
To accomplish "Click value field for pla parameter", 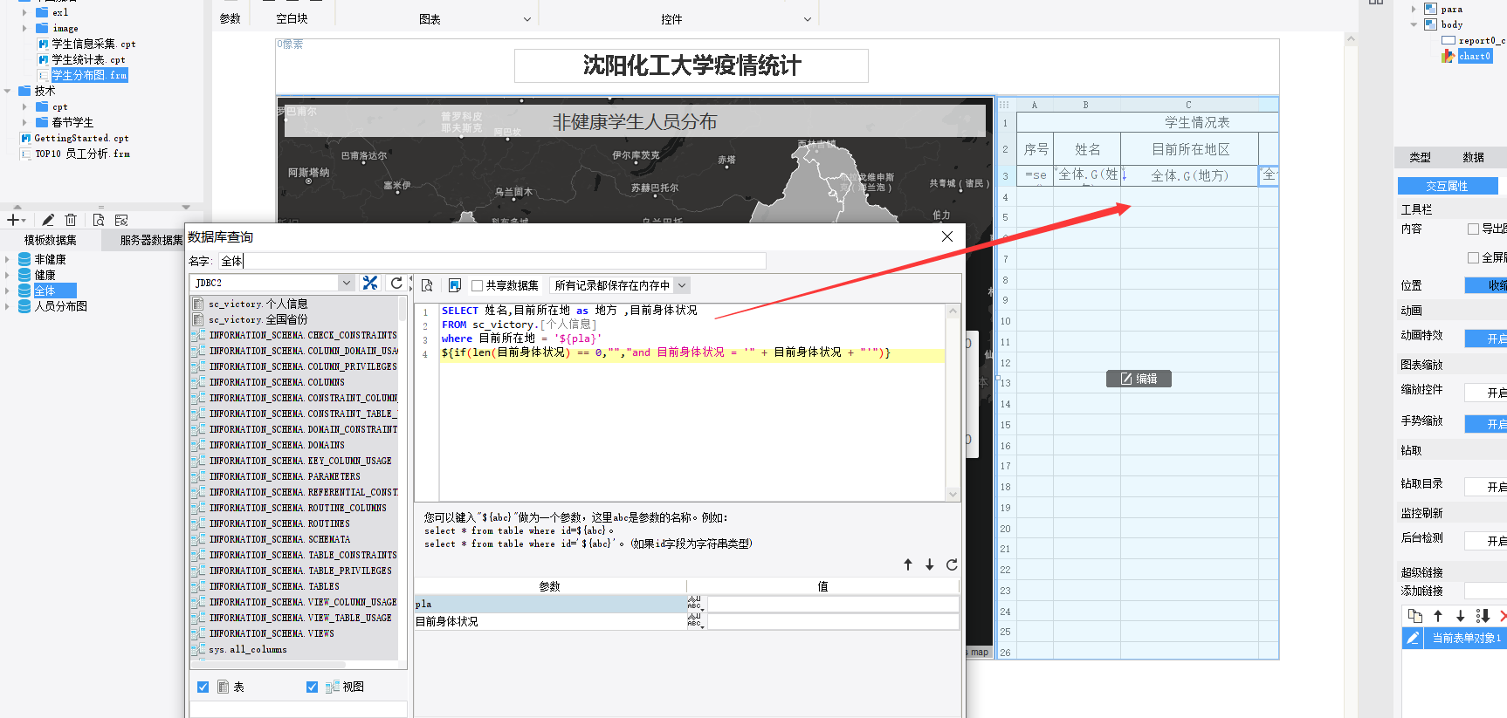I will pyautogui.click(x=832, y=603).
